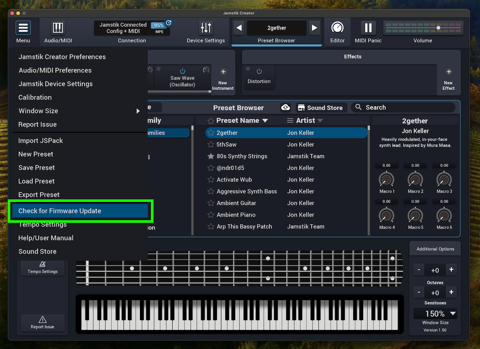Increase Semitones with plus button
Image resolution: width=480 pixels, height=349 pixels.
coord(451,292)
